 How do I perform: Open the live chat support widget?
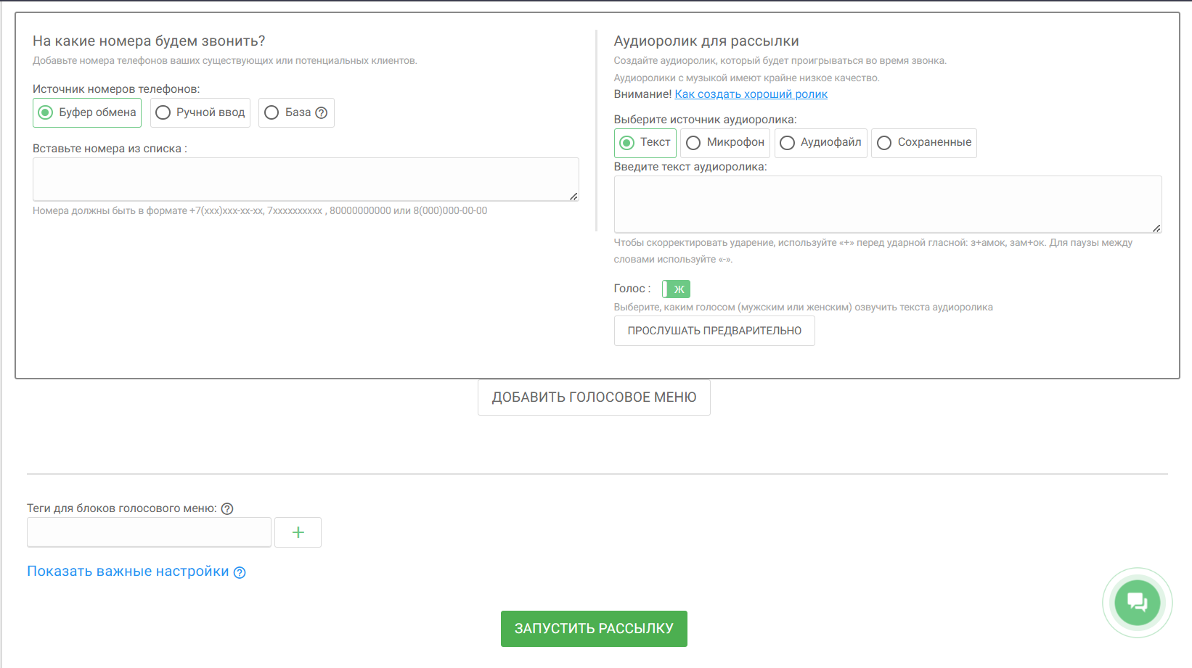coord(1137,602)
